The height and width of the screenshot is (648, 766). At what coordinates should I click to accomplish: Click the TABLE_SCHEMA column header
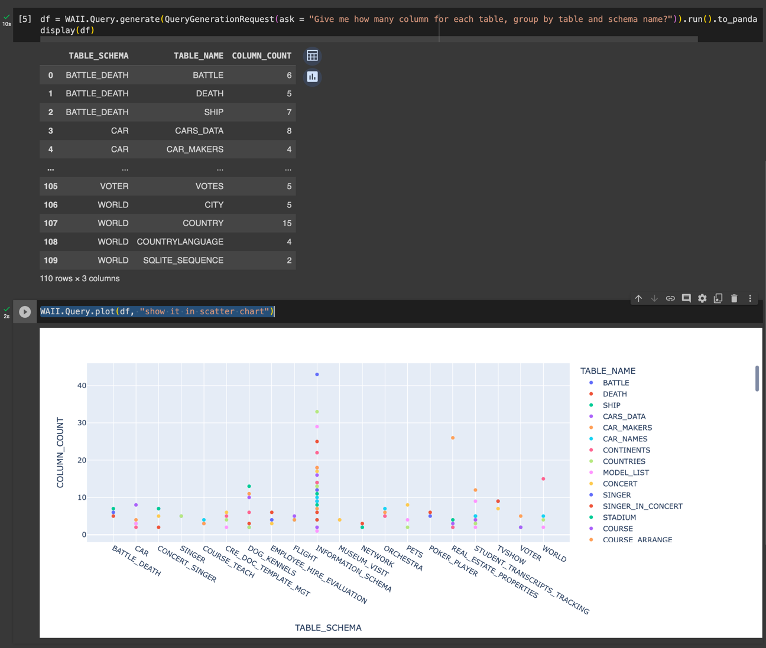(99, 56)
